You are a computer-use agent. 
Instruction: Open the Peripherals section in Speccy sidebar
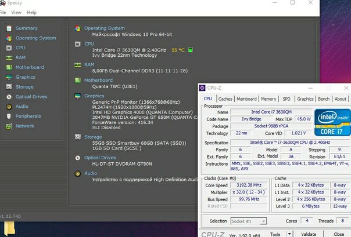point(28,116)
